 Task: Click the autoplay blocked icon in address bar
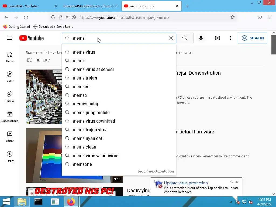[74, 18]
